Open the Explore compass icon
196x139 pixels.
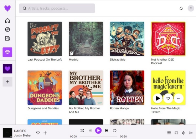pyautogui.click(x=7, y=29)
